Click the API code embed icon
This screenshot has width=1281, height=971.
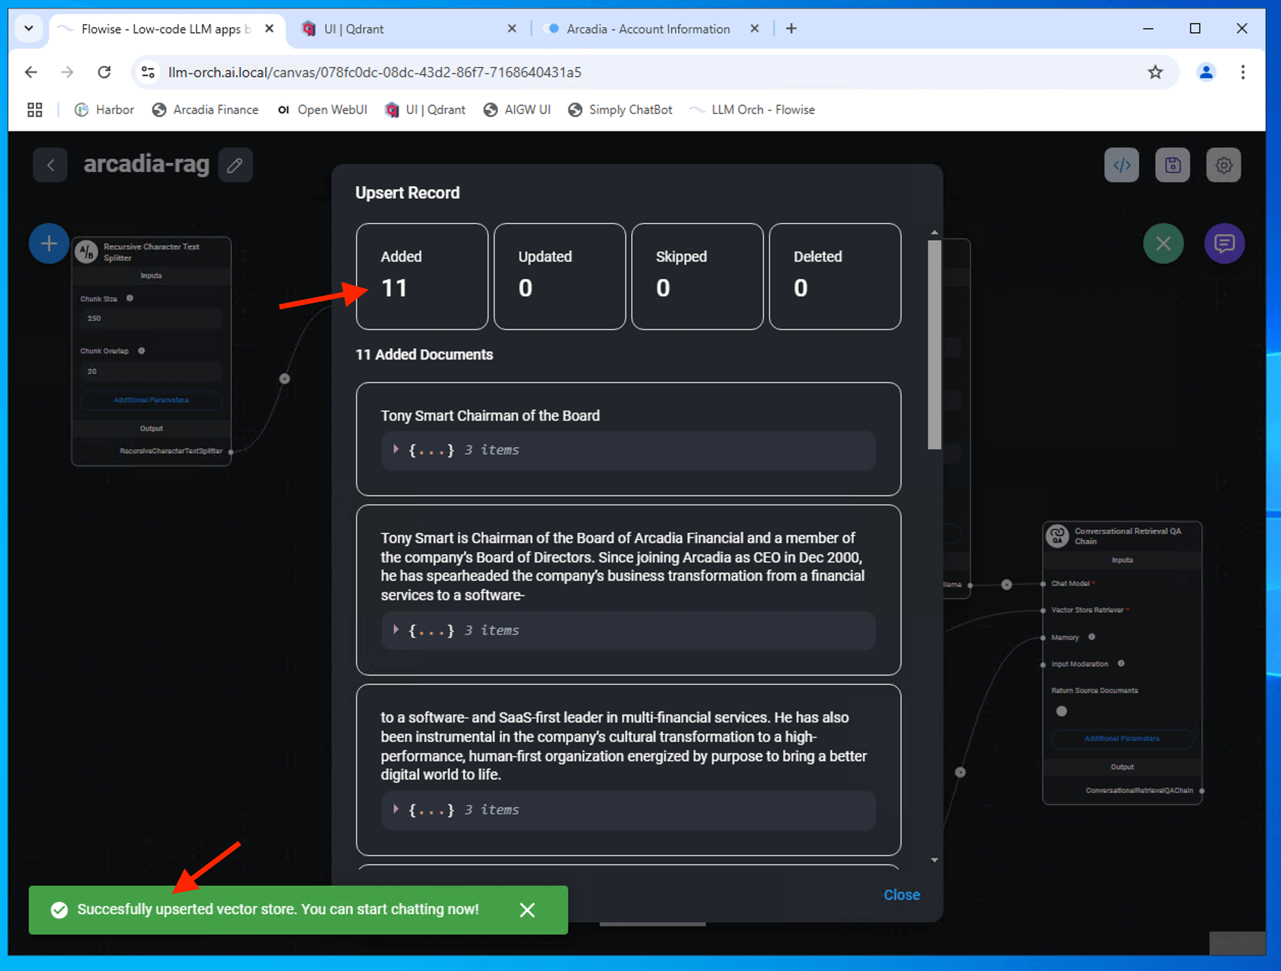(1121, 165)
